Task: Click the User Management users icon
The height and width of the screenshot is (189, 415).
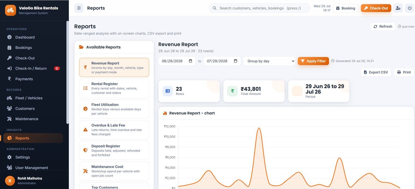Action: 9,168
